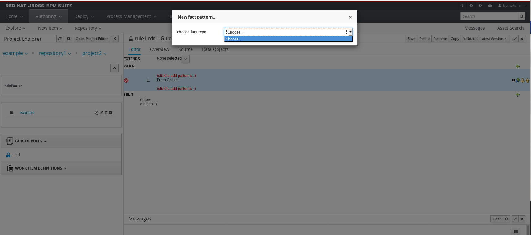Viewport: 531px width, 235px height.
Task: Open the project2 breadcrumb dropdown
Action: click(x=94, y=53)
